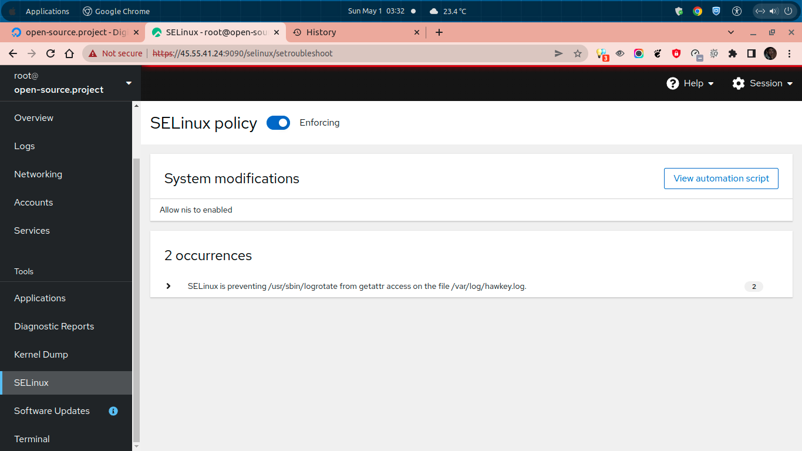Open the blue shield tray icon
This screenshot has height=451, width=802.
pos(716,11)
